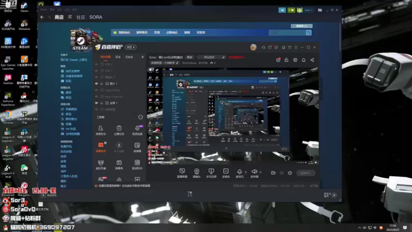Click the Steam search input
Image resolution: width=412 pixels, height=232 pixels.
(x=287, y=32)
